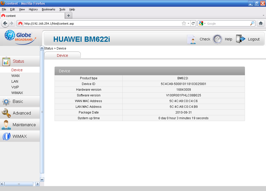Viewport: 266px width, 191px height.
Task: Open the Home page icon
Action: point(261,23)
